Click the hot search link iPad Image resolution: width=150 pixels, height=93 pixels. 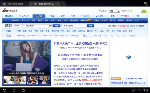pyautogui.click(x=127, y=26)
